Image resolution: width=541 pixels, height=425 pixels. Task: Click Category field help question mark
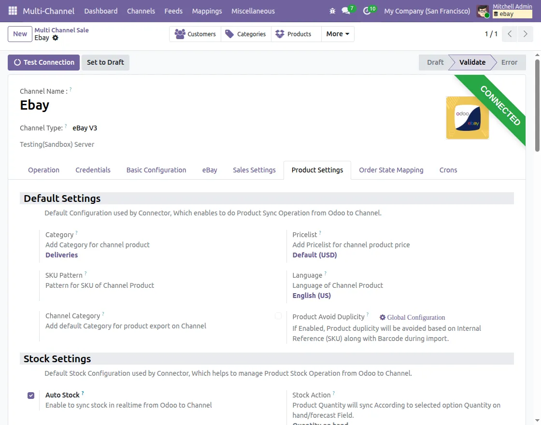pos(77,233)
